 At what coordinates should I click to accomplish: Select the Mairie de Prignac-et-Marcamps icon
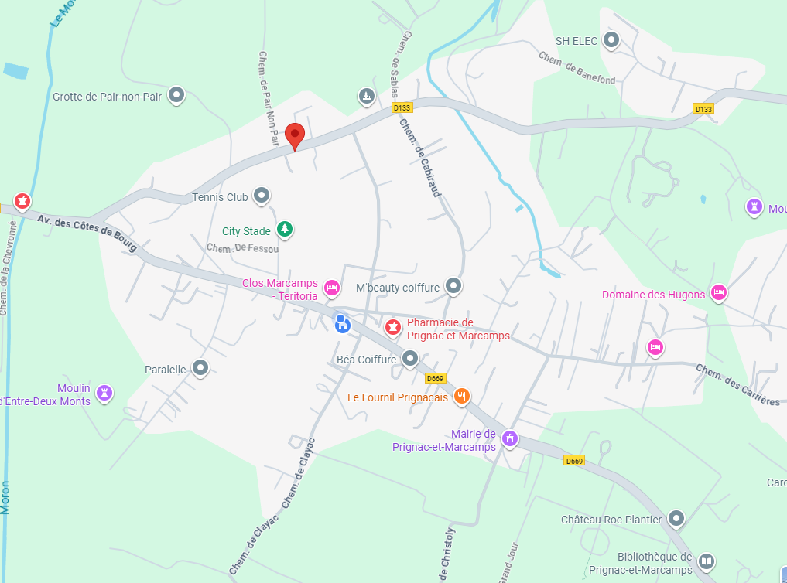(x=509, y=438)
